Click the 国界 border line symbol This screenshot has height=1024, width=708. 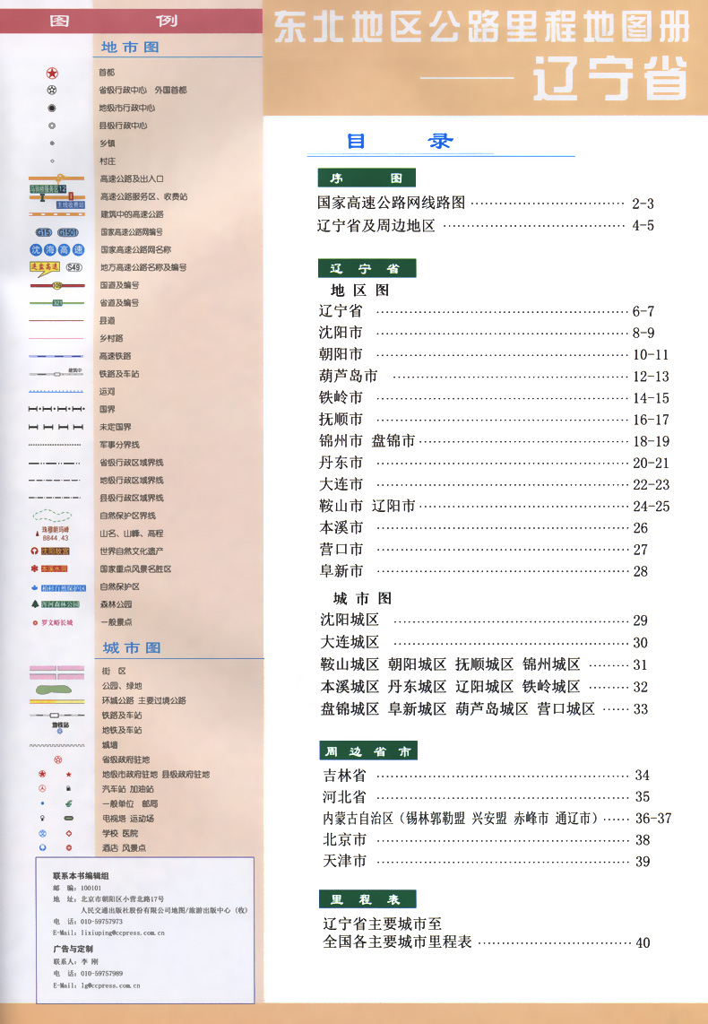coord(56,409)
